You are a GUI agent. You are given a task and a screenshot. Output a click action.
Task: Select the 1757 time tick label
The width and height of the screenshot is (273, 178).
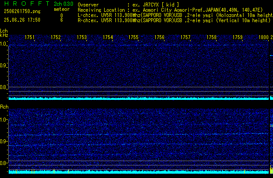(x=185, y=37)
